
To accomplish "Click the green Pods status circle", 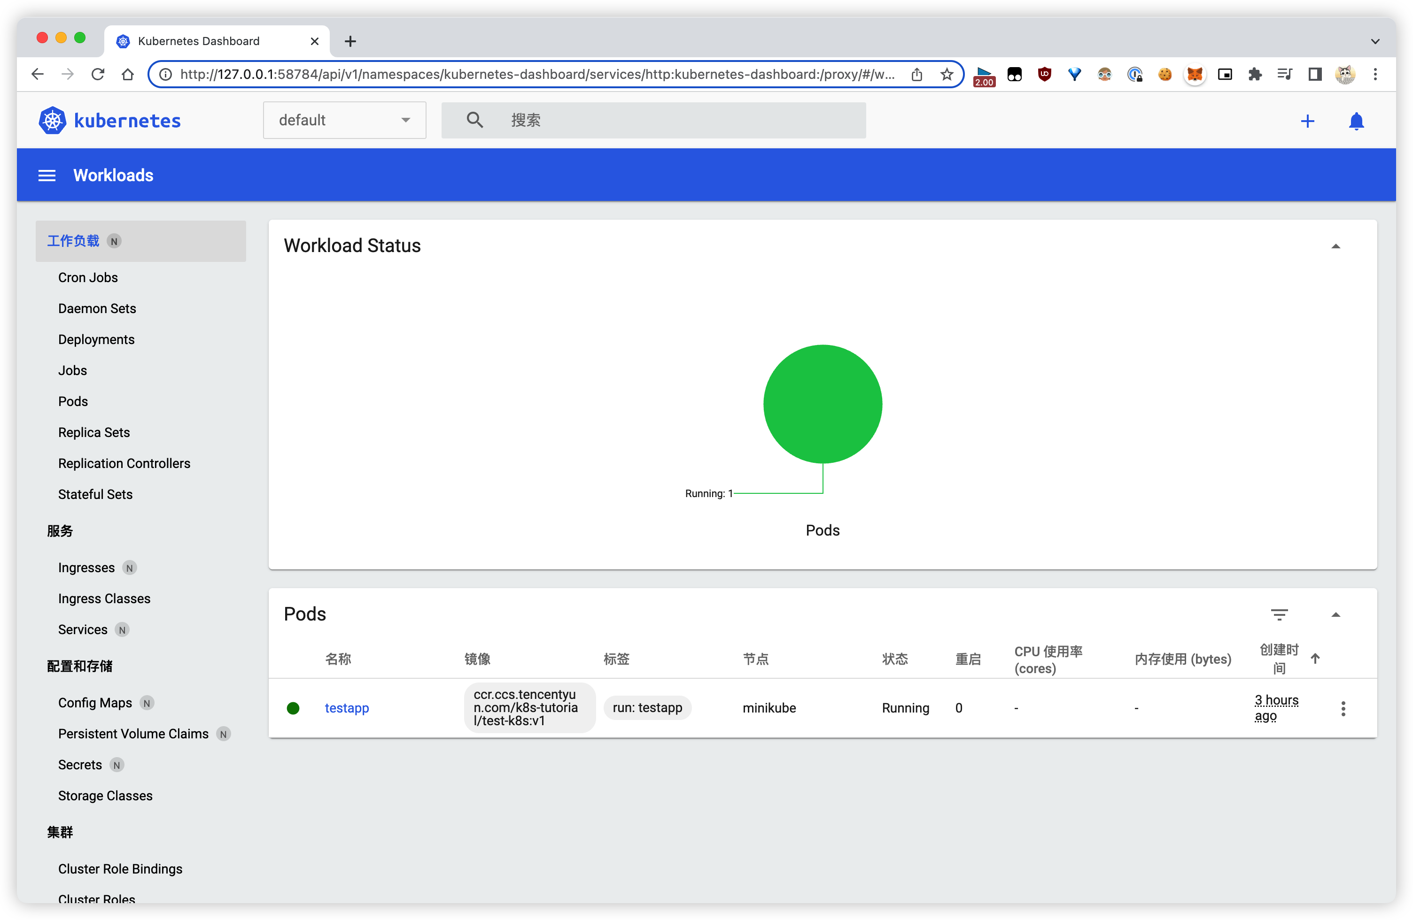I will [822, 404].
